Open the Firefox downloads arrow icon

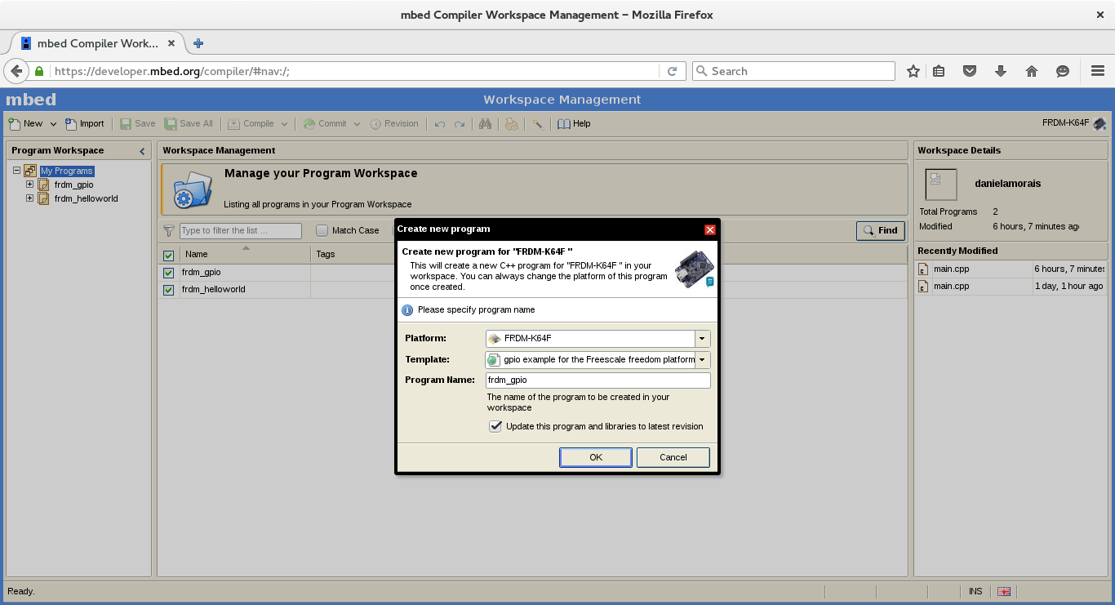1001,71
